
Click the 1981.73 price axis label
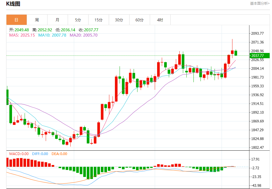(257, 77)
